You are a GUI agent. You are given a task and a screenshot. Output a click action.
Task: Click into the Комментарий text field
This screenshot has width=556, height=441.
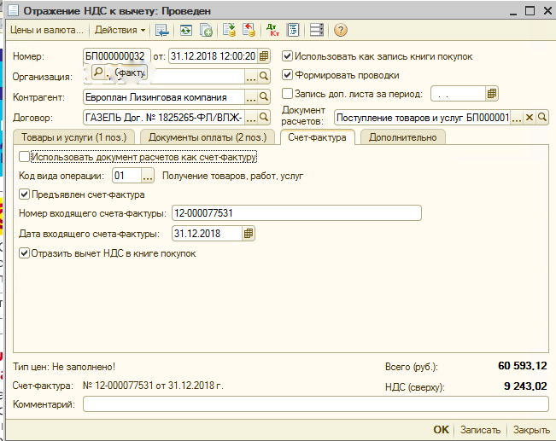click(315, 404)
